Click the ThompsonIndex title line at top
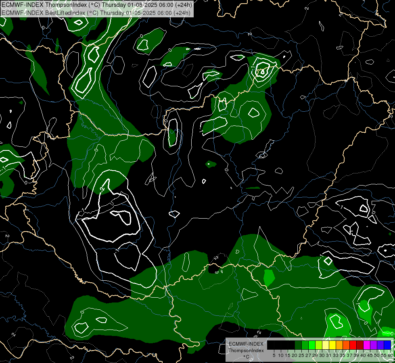395x363 pixels. (x=96, y=4)
